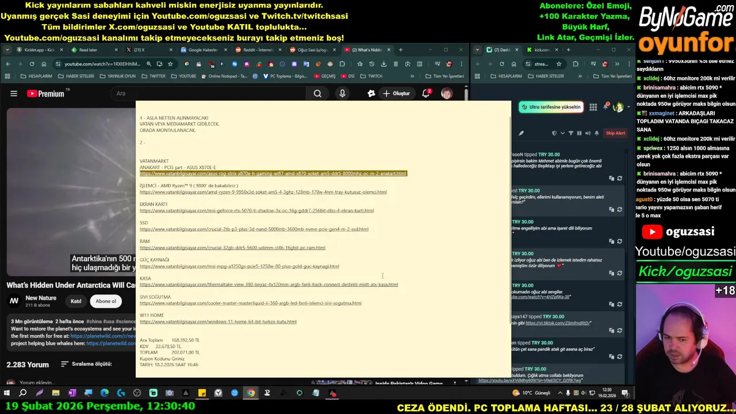
Task: Open Windows taskbar search
Action: (x=23, y=393)
